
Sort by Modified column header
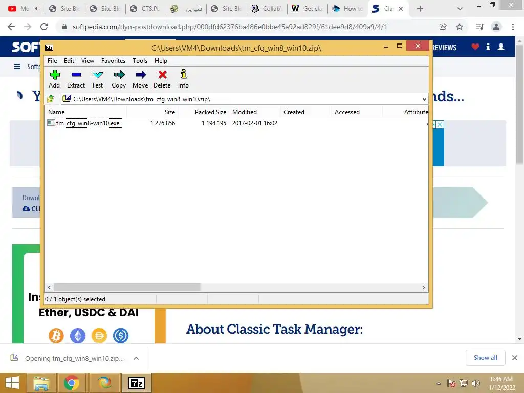click(x=255, y=112)
